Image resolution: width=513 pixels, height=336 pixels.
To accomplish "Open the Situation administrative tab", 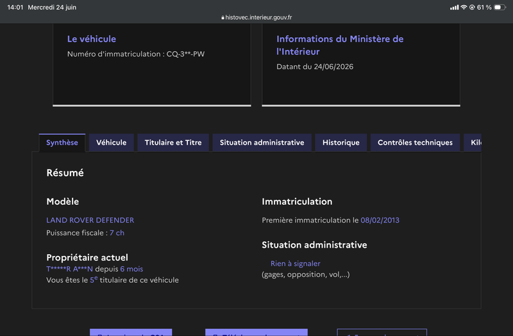I will (x=262, y=143).
